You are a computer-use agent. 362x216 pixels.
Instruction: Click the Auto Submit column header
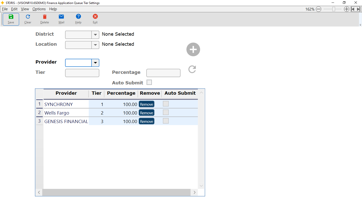pos(180,93)
